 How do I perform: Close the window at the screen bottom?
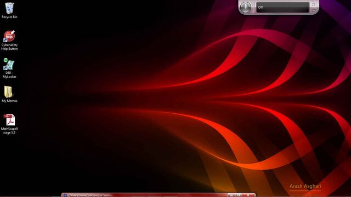pos(248,195)
